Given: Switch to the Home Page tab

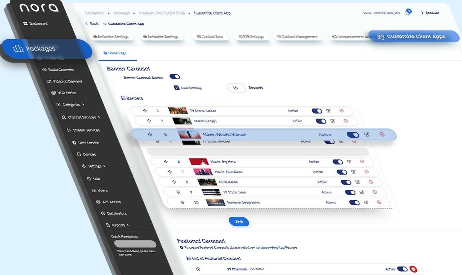Looking at the screenshot, I should click(x=115, y=53).
